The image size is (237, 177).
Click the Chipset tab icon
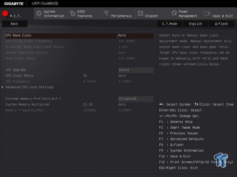coord(140,14)
